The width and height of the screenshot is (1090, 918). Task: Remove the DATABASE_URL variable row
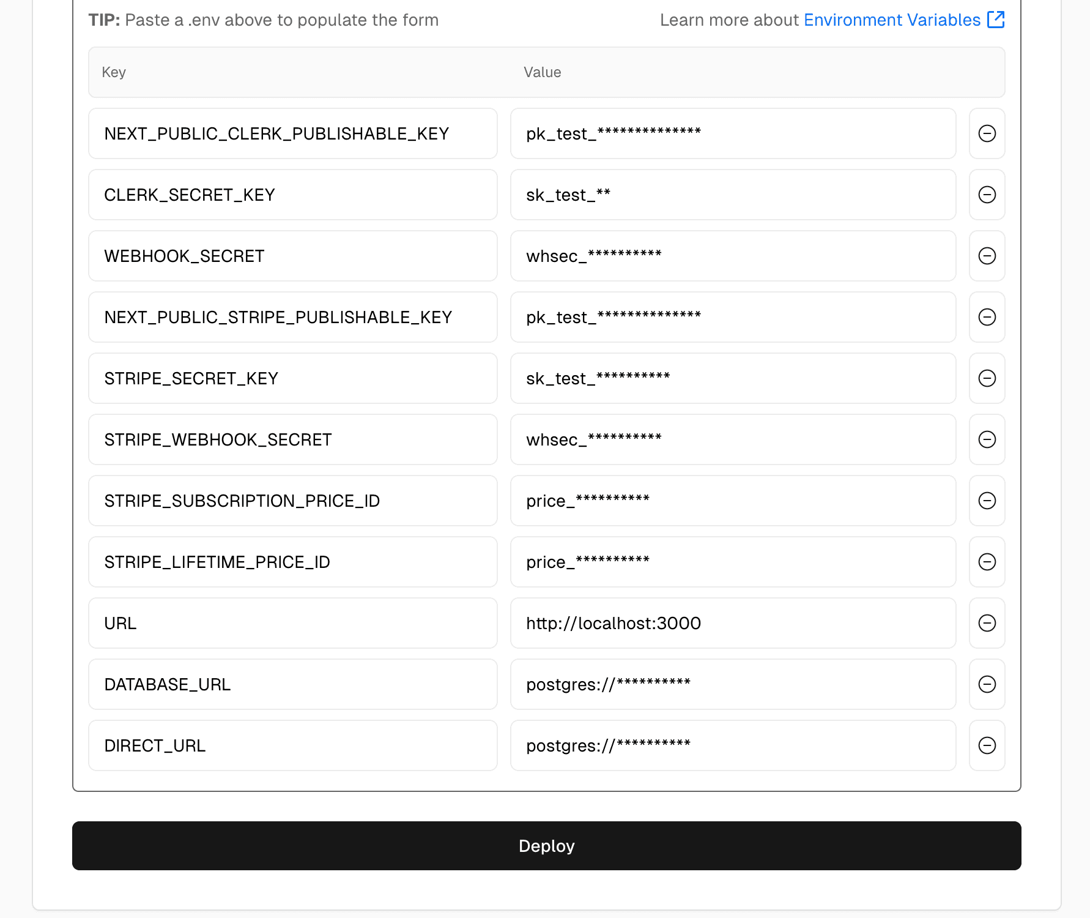(987, 684)
